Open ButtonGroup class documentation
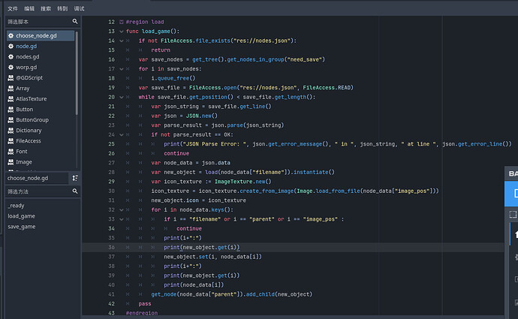518x319 pixels. click(32, 120)
